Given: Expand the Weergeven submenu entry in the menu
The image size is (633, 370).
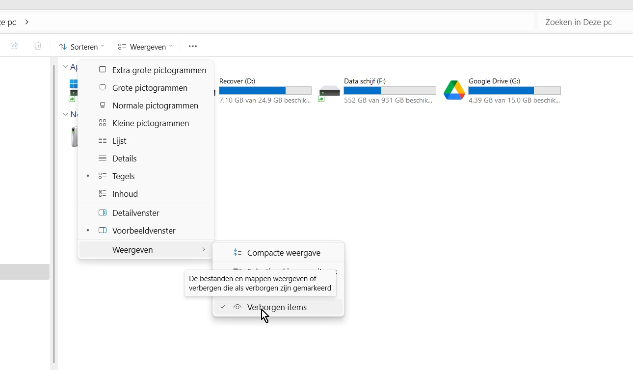Looking at the screenshot, I should point(146,250).
